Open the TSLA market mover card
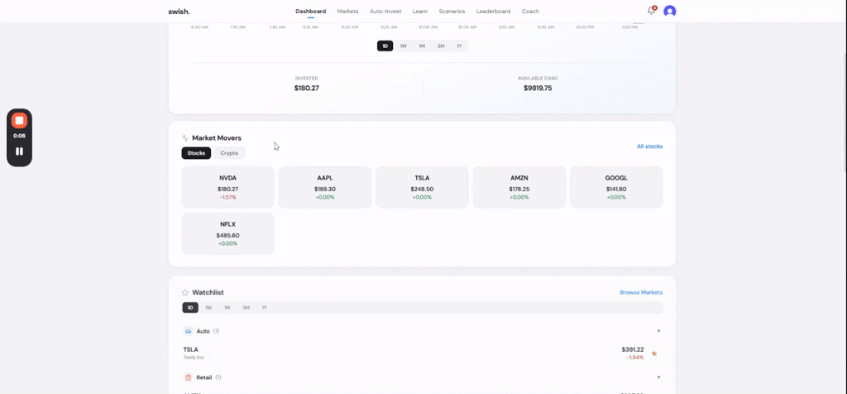The width and height of the screenshot is (847, 394). click(422, 187)
